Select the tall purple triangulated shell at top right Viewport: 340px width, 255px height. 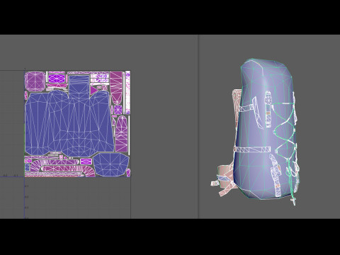pyautogui.click(x=116, y=88)
